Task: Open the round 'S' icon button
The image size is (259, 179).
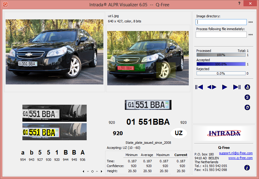Action: [247, 97]
